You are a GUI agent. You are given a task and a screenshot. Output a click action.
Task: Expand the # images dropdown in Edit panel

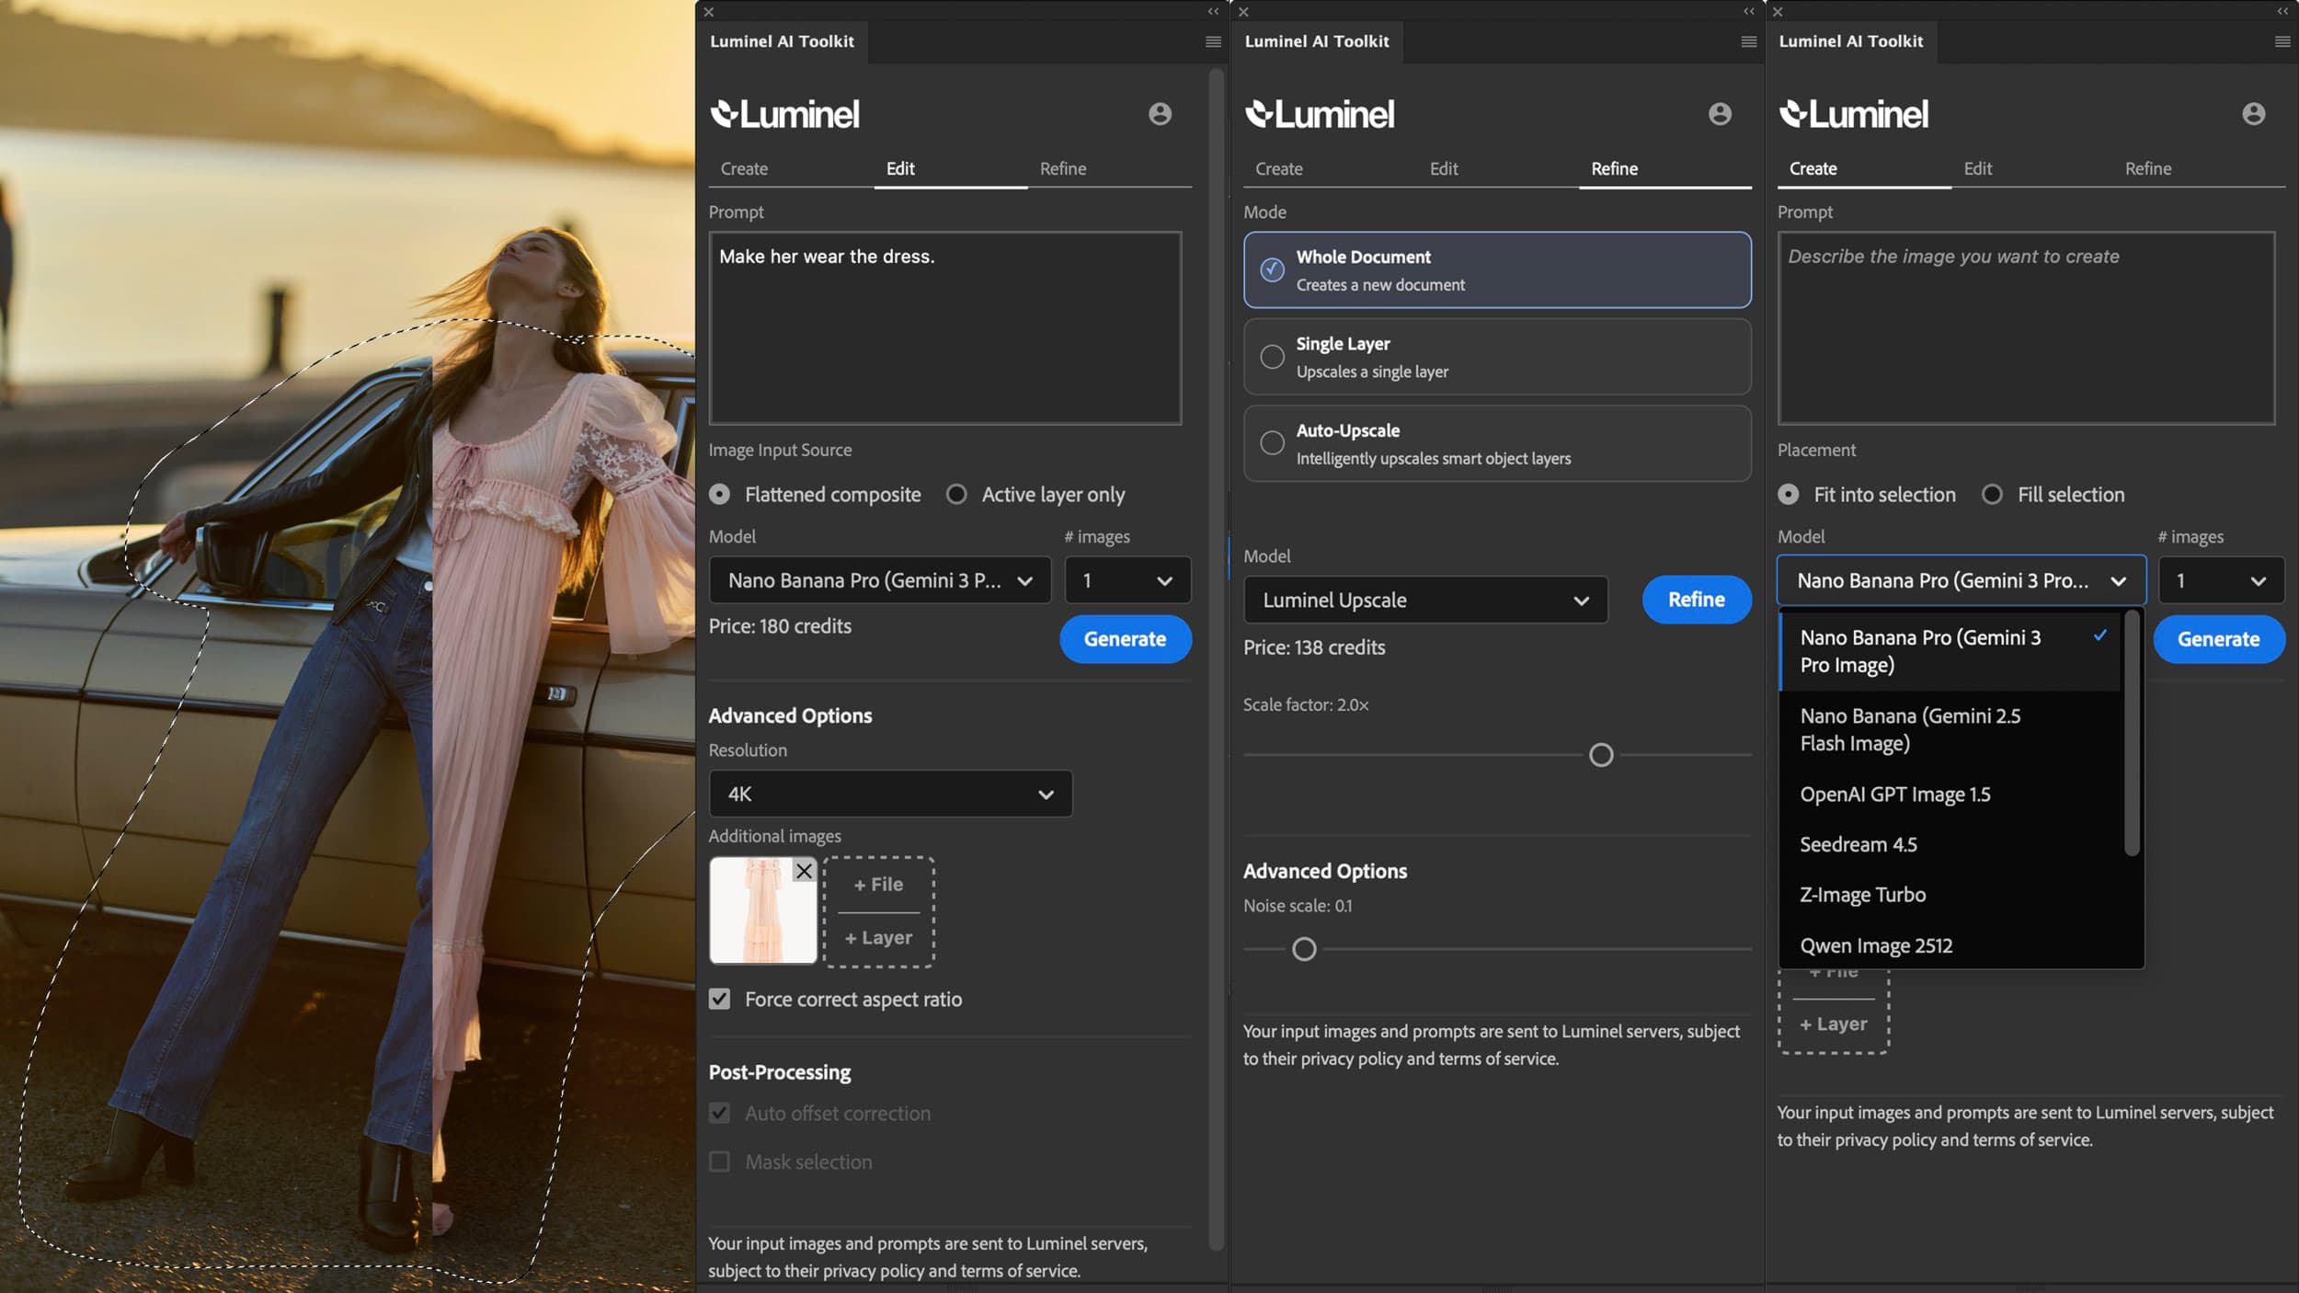(x=1127, y=580)
